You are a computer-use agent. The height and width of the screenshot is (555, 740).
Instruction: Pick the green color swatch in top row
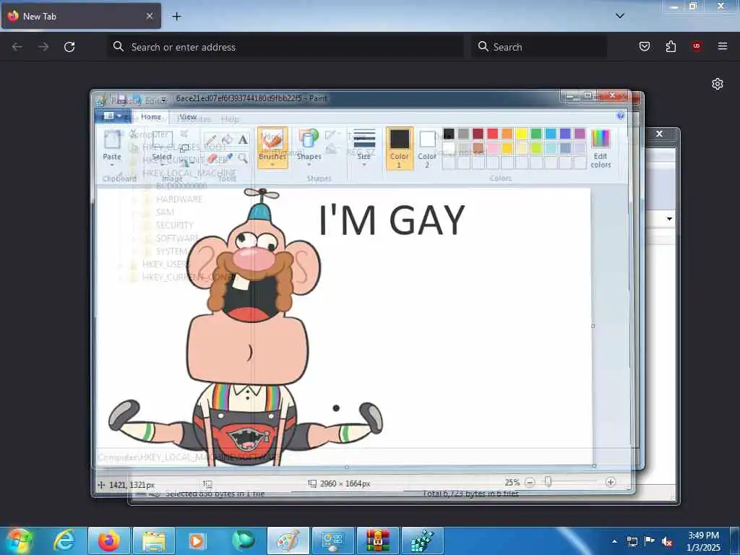point(536,134)
